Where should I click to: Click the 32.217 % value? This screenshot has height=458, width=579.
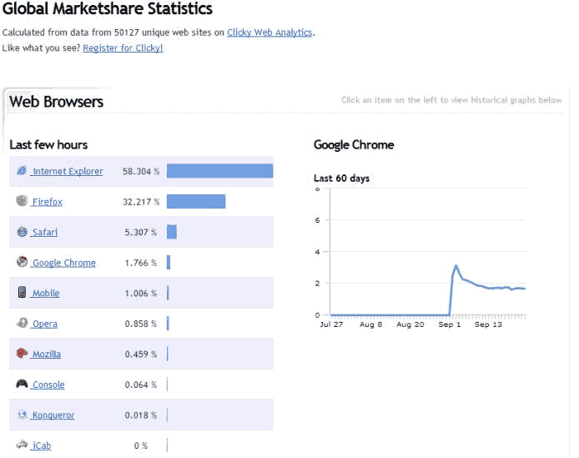pyautogui.click(x=141, y=202)
